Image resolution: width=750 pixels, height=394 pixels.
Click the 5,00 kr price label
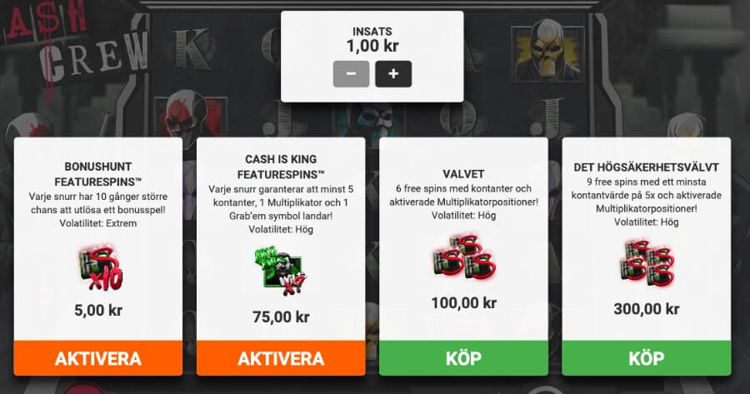tap(98, 311)
